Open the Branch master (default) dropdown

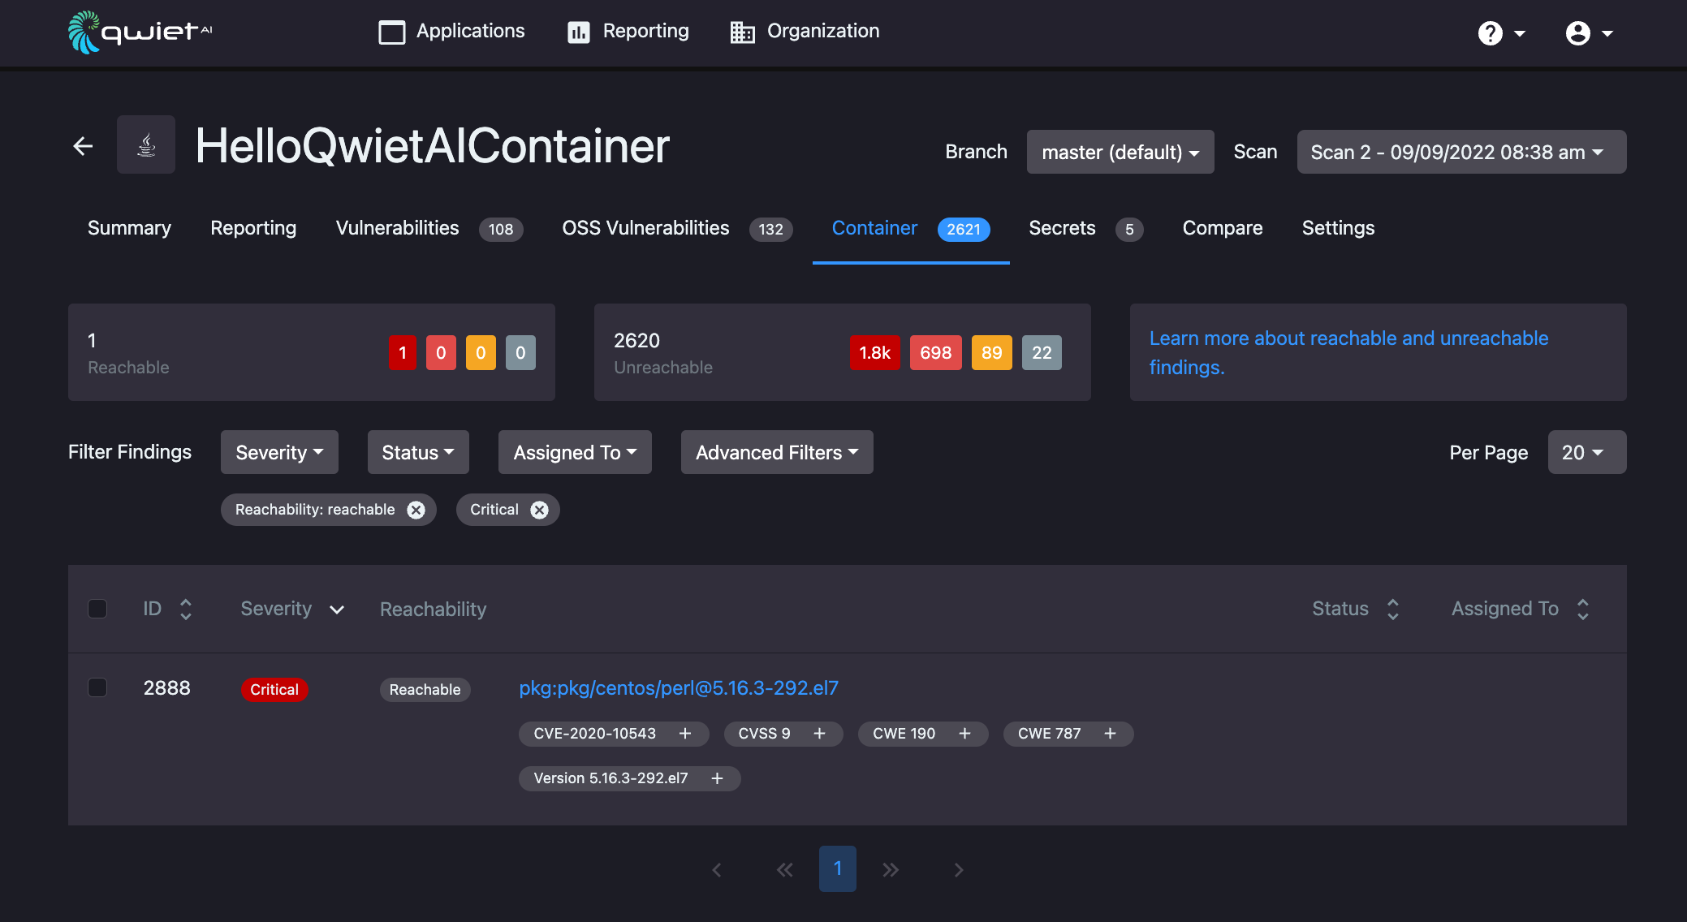click(x=1120, y=152)
